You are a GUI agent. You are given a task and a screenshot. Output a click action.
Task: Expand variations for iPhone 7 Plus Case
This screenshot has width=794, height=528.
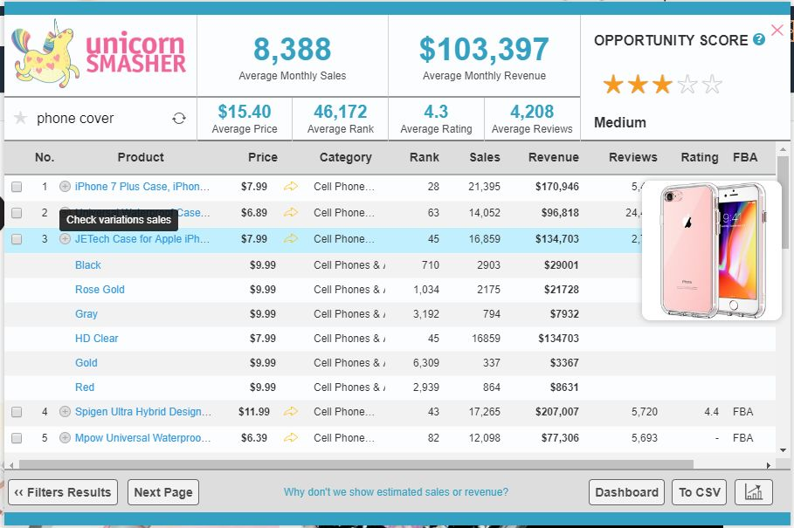click(65, 187)
